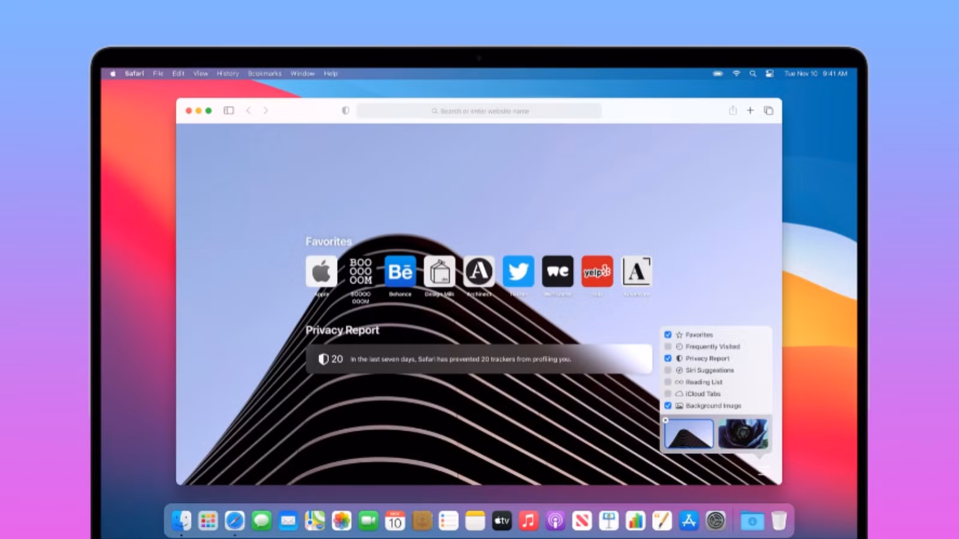The image size is (959, 539).
Task: Click the New Tab plus button
Action: click(750, 110)
